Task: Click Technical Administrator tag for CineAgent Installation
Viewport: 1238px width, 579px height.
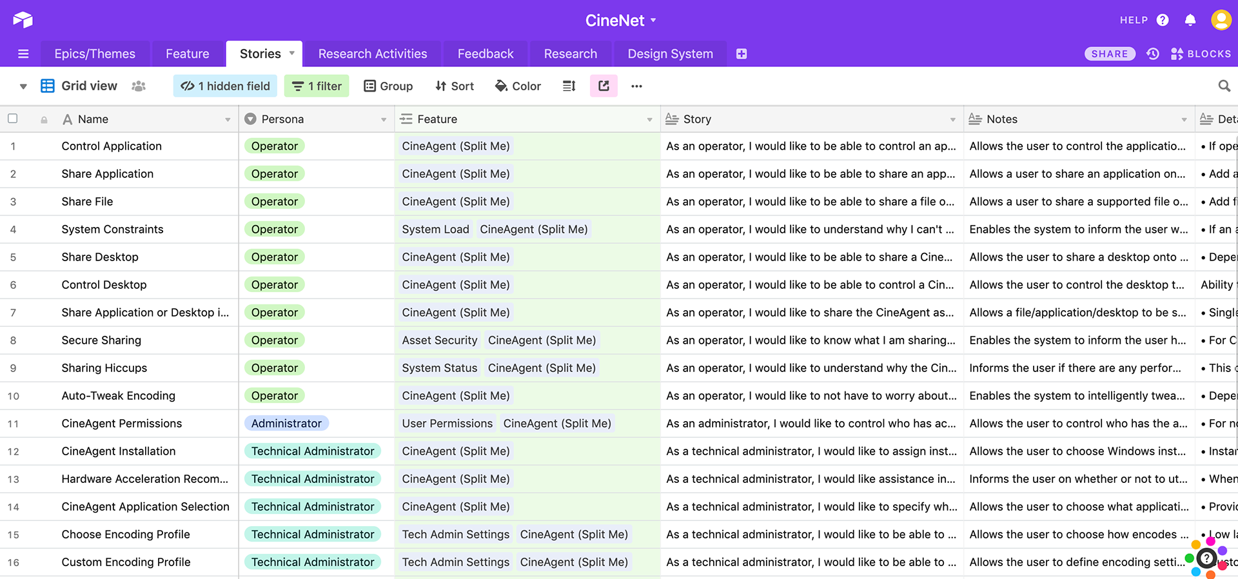Action: [313, 451]
